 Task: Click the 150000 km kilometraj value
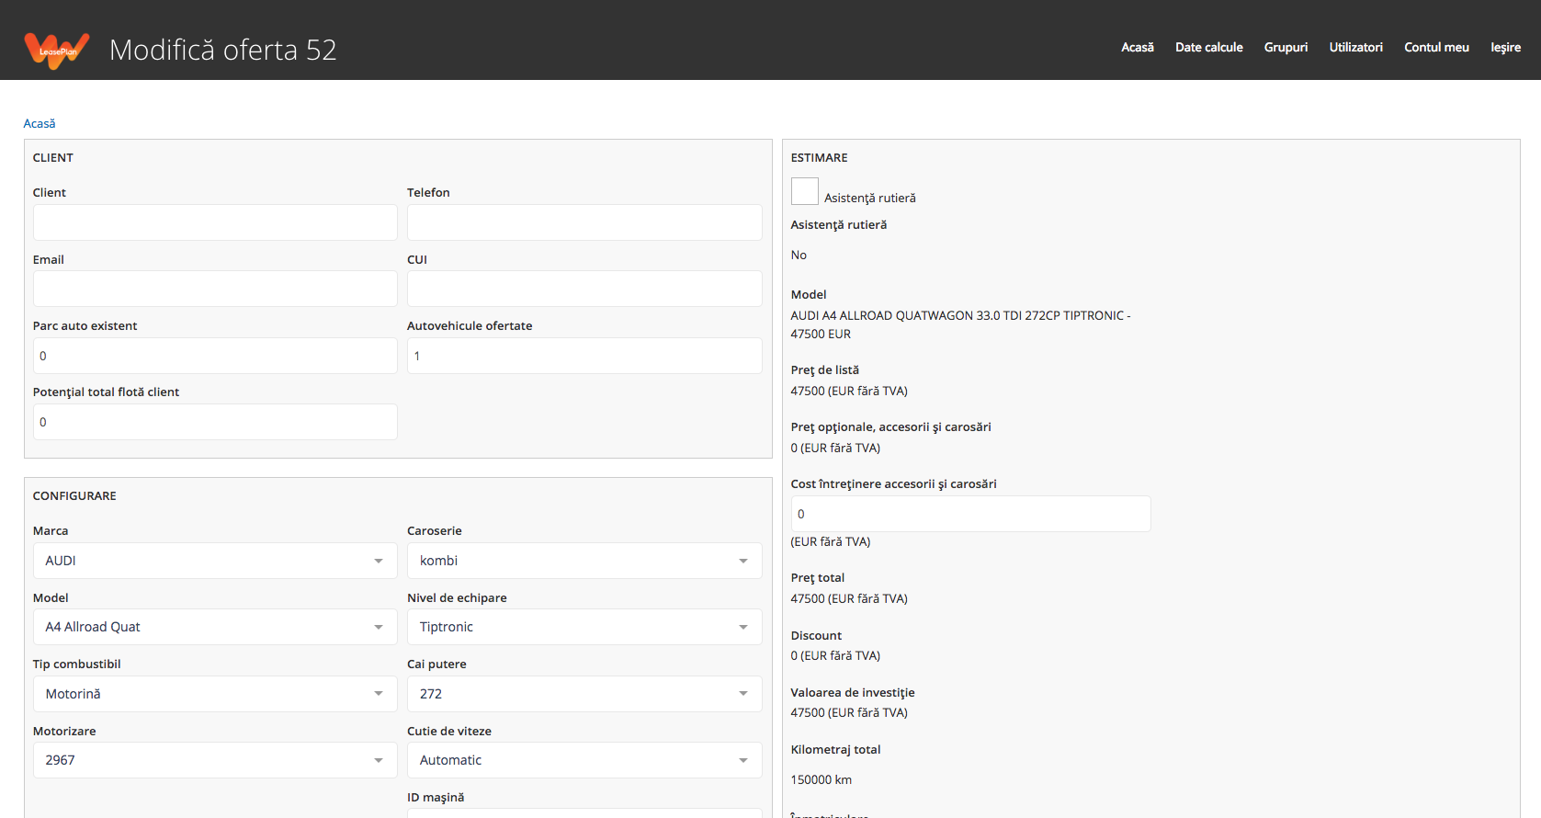[821, 779]
